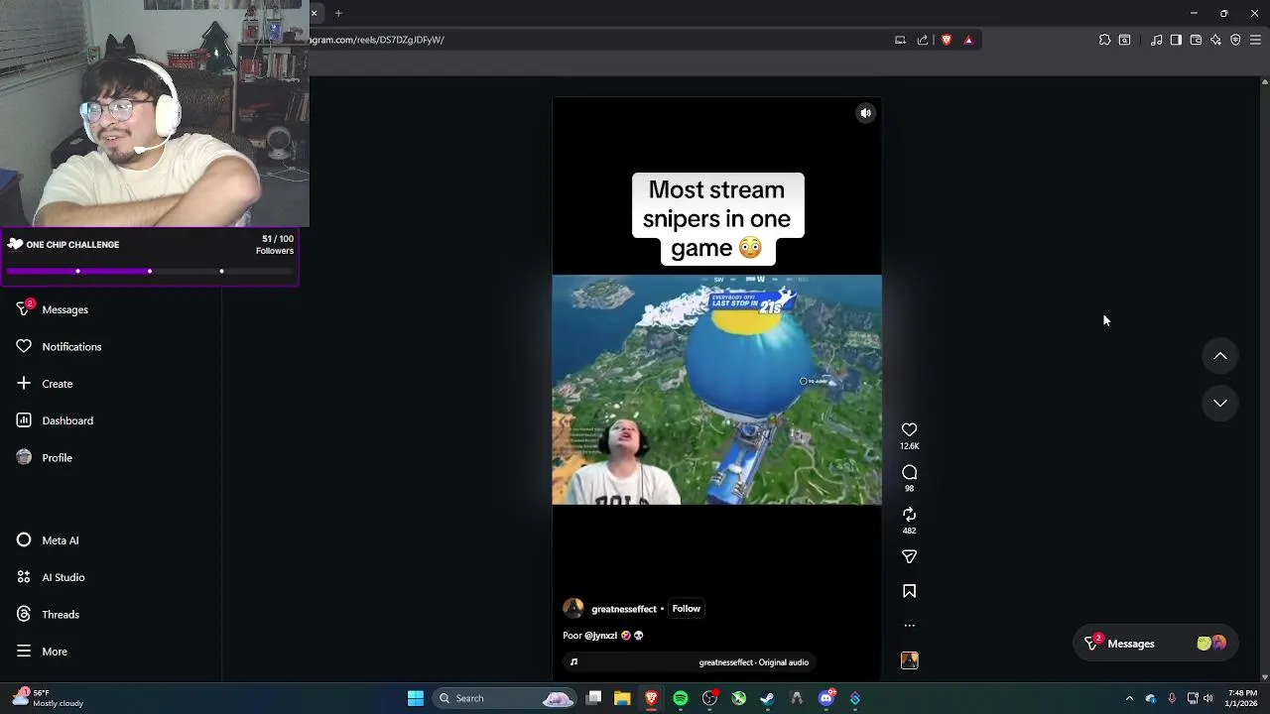The height and width of the screenshot is (714, 1270).
Task: Open Spotify from the taskbar
Action: click(681, 698)
